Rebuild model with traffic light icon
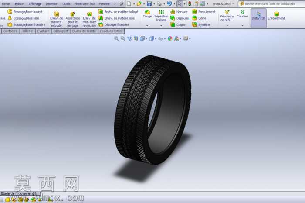305x203 pixels. pos(190,3)
